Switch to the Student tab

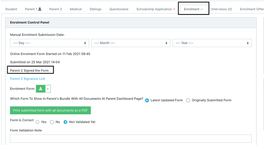[x=11, y=9]
